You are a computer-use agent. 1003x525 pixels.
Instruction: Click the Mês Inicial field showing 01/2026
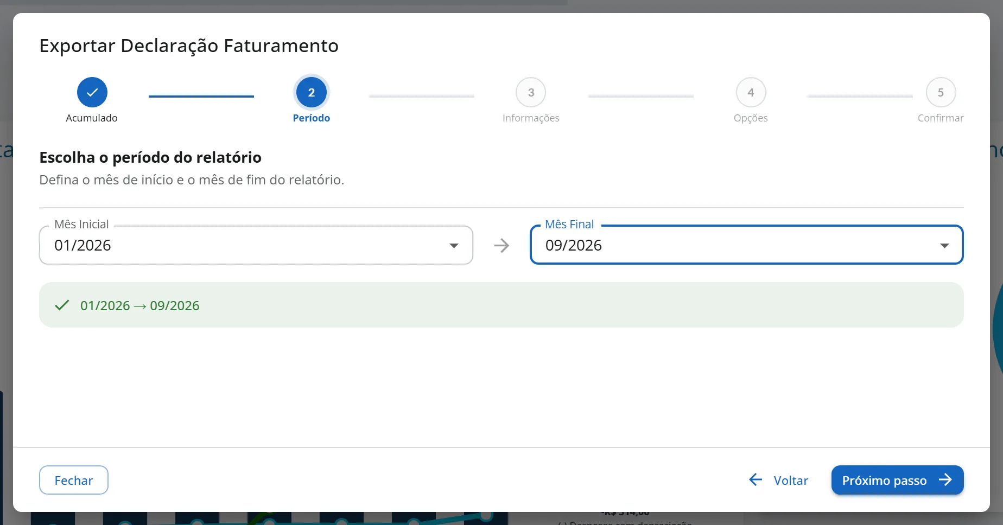tap(256, 245)
